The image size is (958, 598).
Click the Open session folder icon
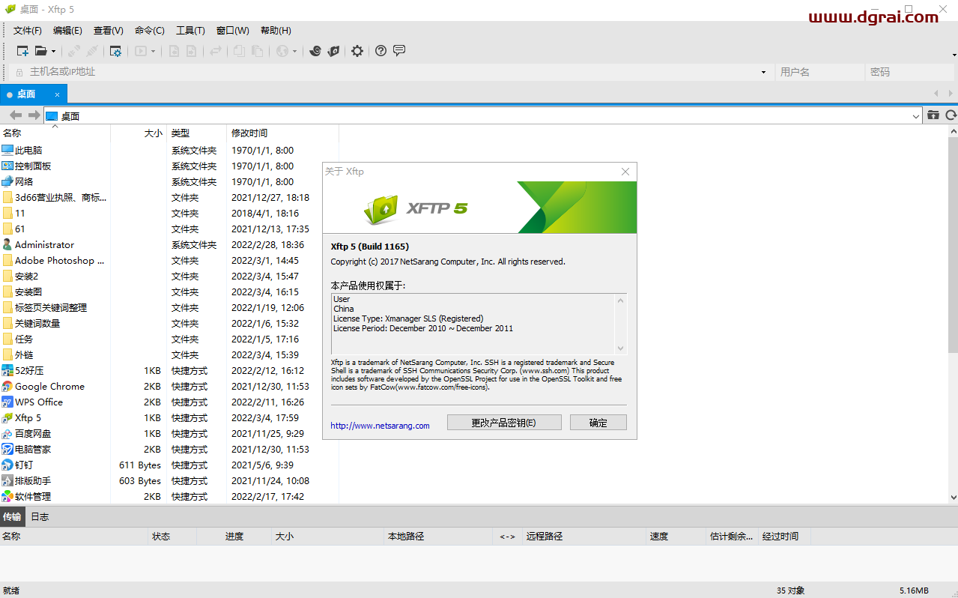41,51
